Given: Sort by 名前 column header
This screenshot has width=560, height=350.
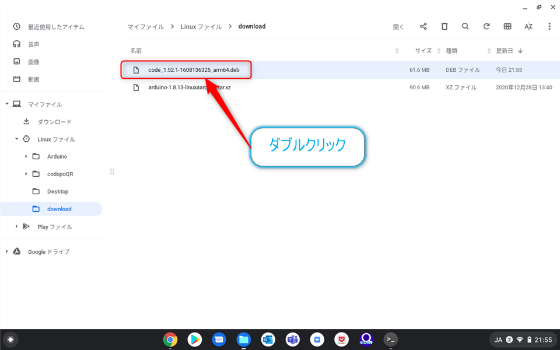Looking at the screenshot, I should 136,51.
